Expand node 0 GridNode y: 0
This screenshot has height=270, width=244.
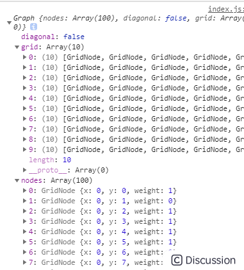tap(25, 190)
